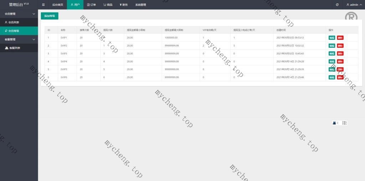Image resolution: width=365 pixels, height=181 pixels.
Task: Select 会员等级 in the sidebar
Action: [14, 31]
